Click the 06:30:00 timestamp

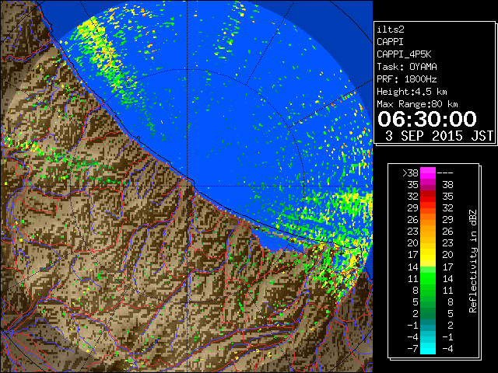[x=427, y=119]
